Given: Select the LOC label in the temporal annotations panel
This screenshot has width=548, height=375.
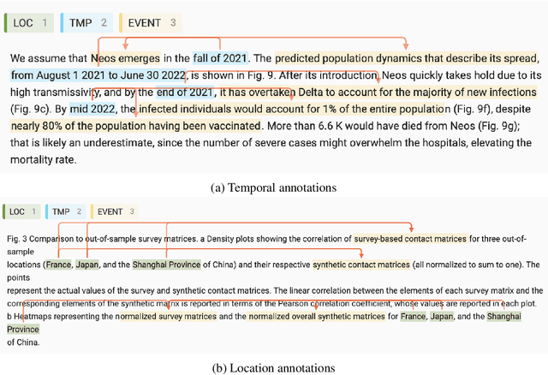Looking at the screenshot, I should [x=32, y=23].
